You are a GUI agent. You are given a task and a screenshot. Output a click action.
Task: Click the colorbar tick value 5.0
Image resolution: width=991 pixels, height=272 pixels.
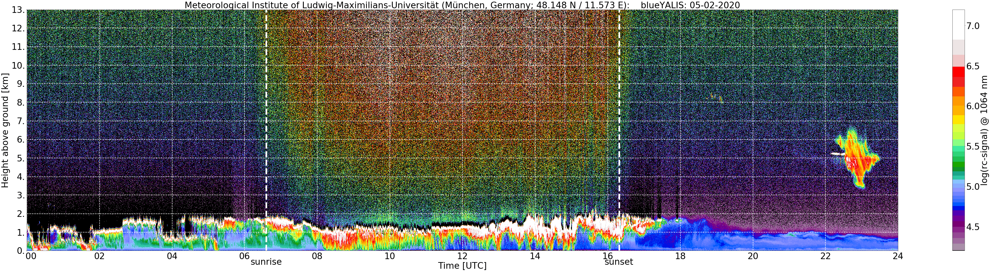[x=973, y=187]
